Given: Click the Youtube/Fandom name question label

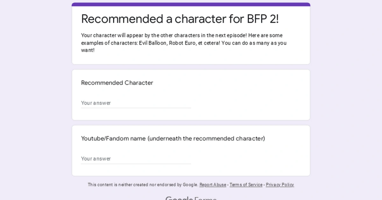Looking at the screenshot, I should [173, 138].
